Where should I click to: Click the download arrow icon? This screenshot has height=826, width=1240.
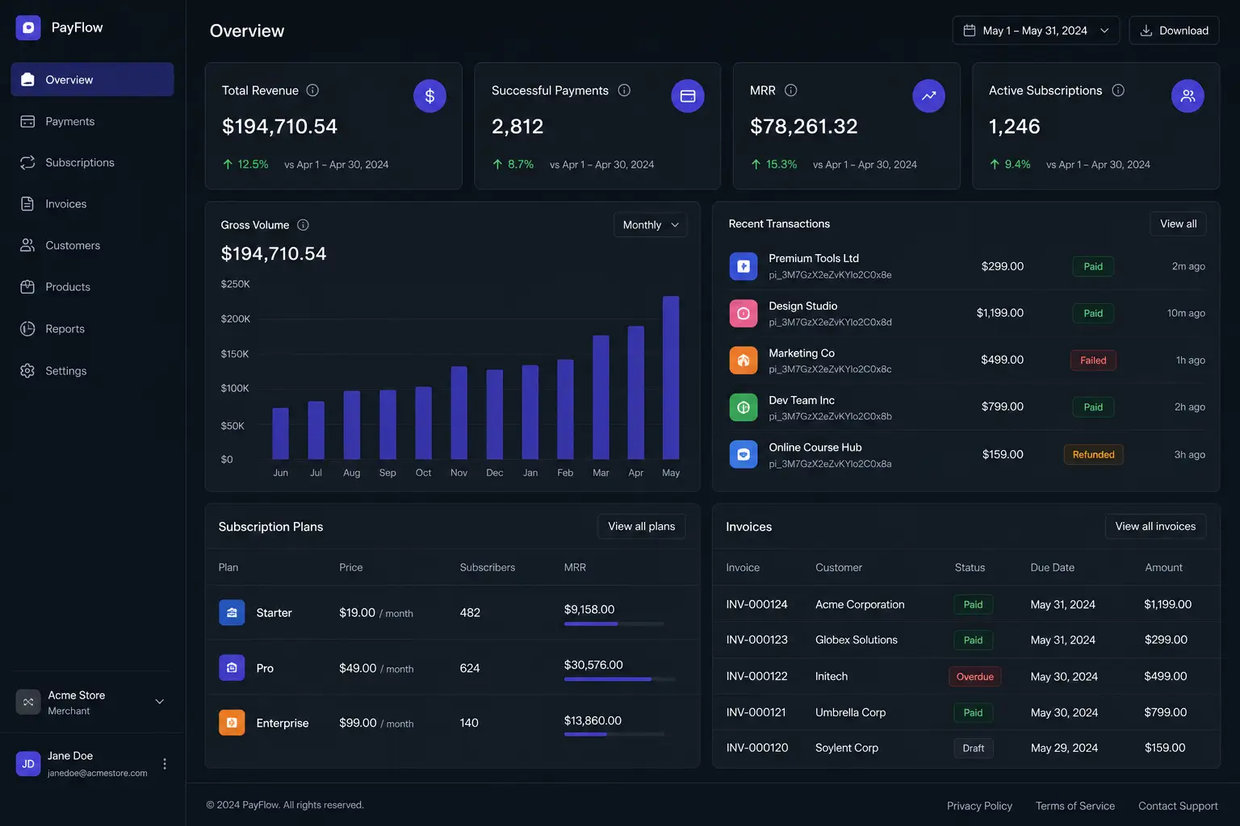coord(1146,31)
